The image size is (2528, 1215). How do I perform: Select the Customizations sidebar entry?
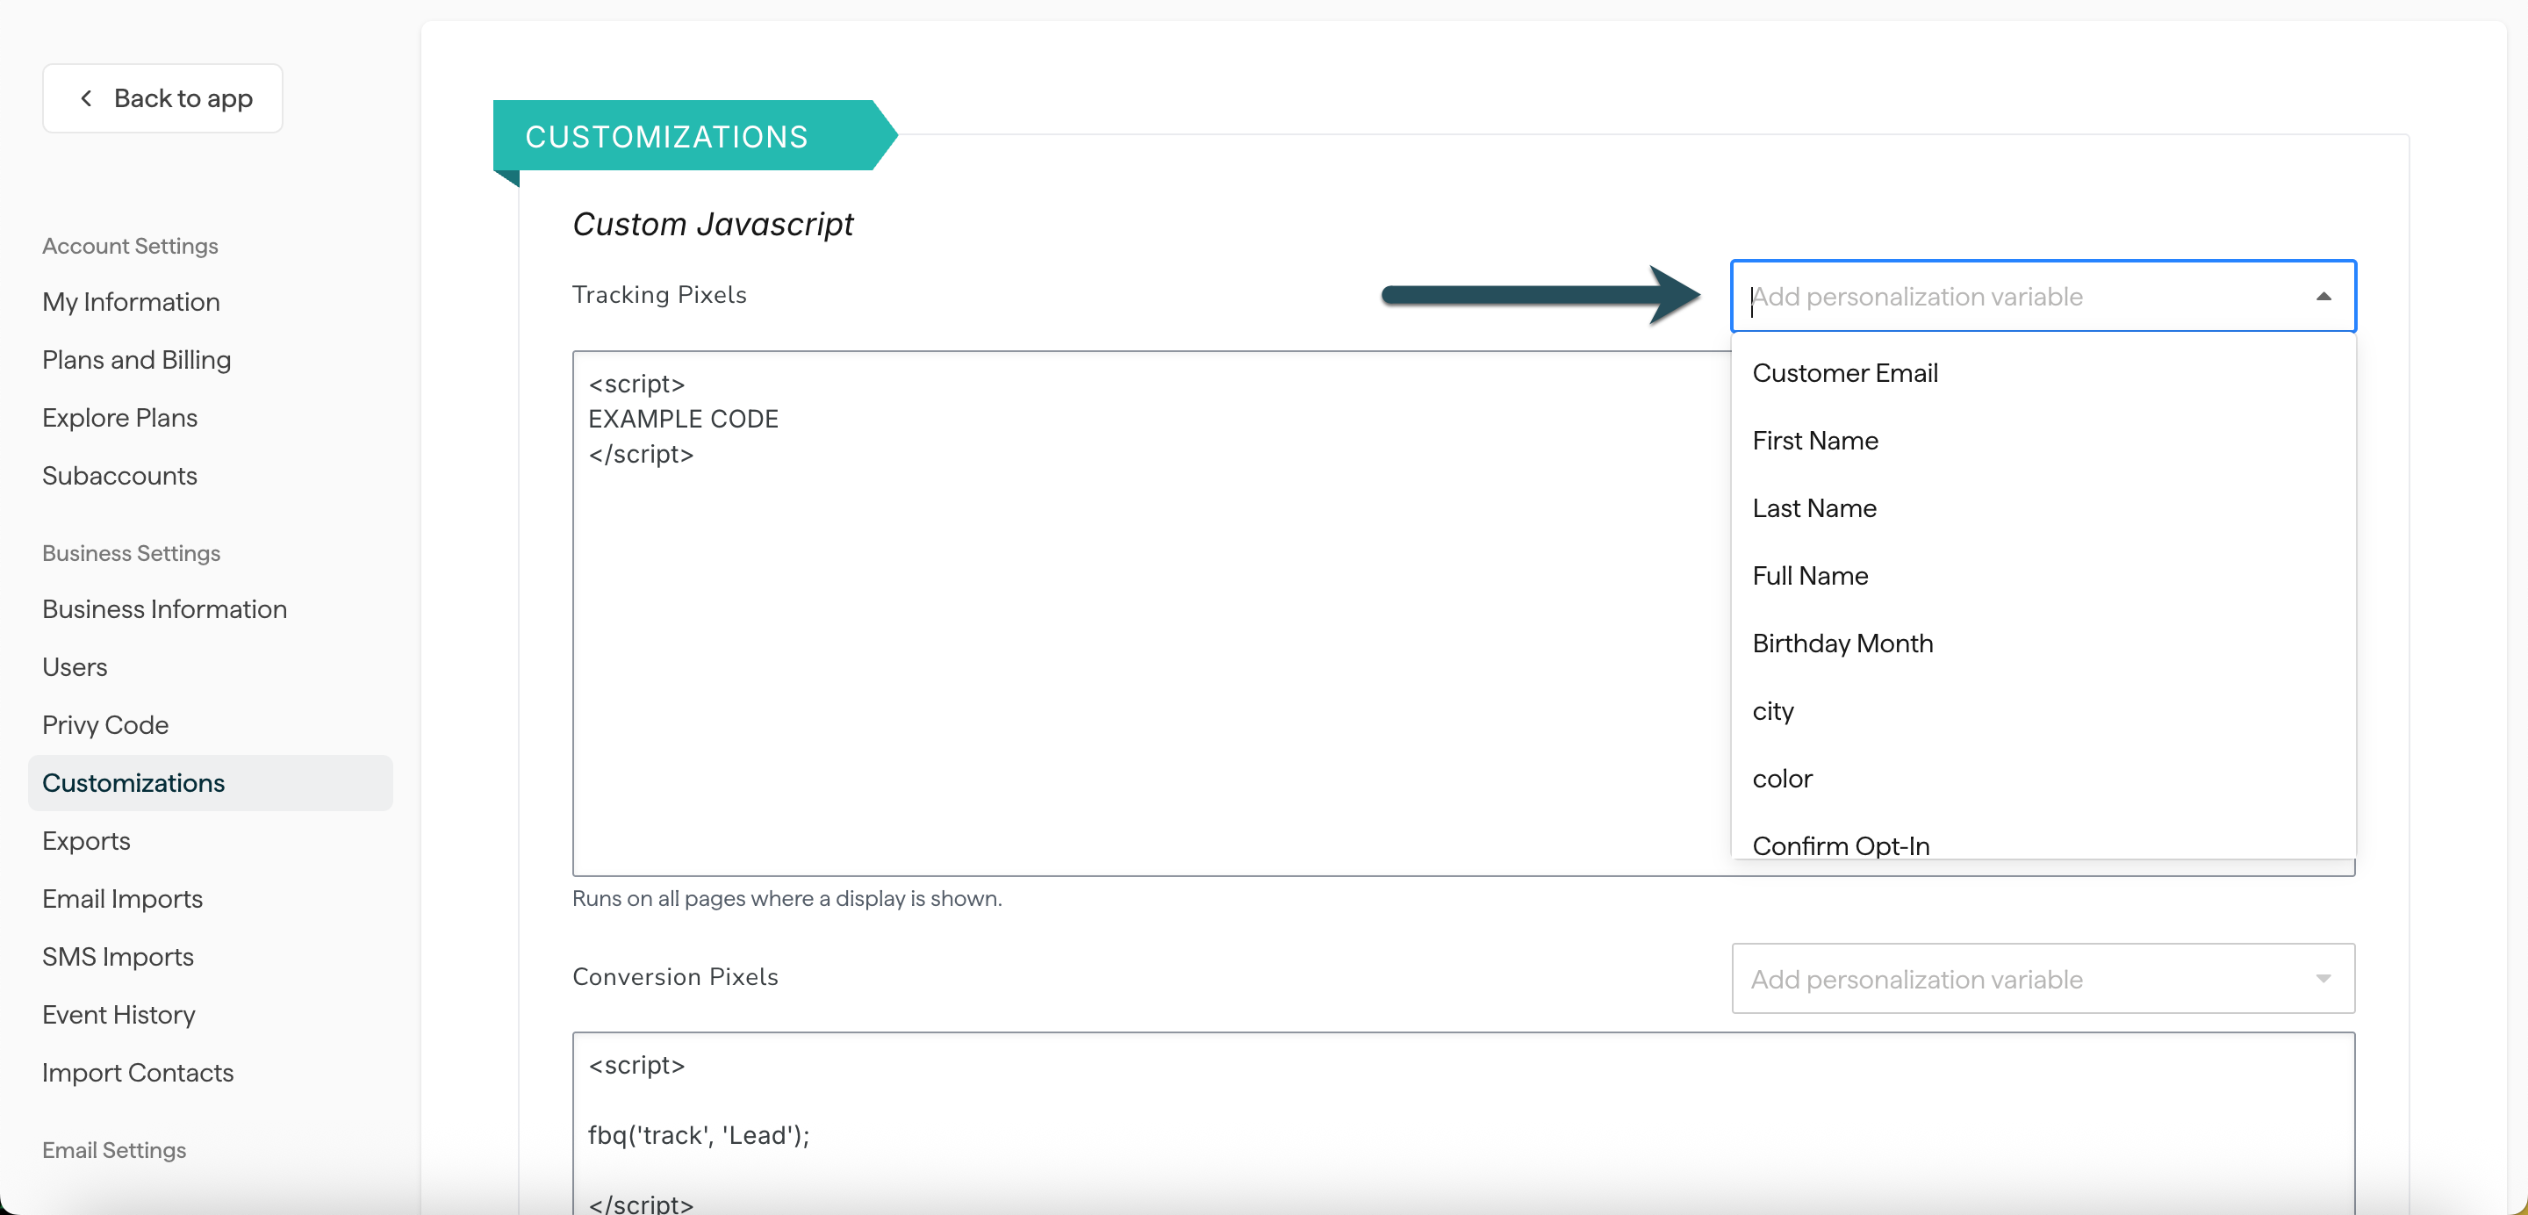[133, 782]
